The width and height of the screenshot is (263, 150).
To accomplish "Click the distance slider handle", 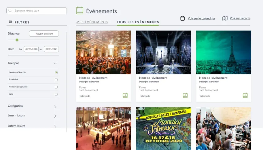I will [17, 40].
